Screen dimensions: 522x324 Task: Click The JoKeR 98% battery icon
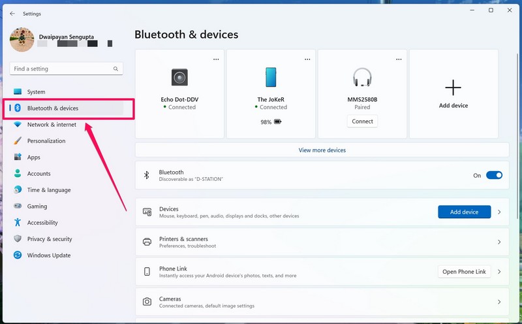278,121
